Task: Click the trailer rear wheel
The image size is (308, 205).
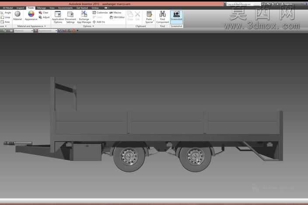Action: coord(196,156)
